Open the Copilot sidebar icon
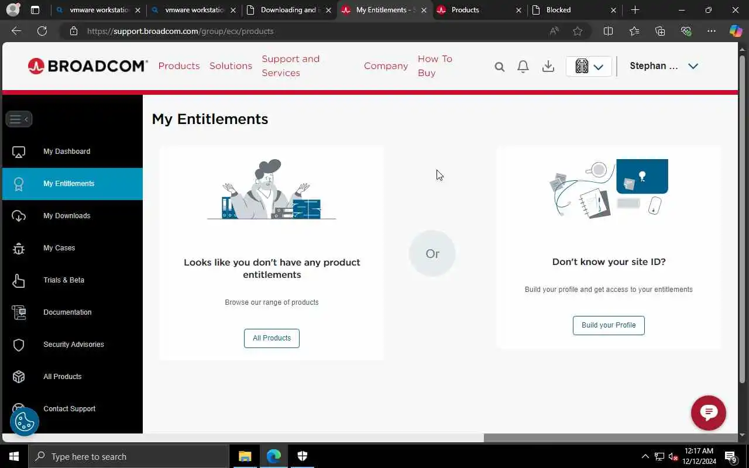The height and width of the screenshot is (468, 749). [736, 31]
